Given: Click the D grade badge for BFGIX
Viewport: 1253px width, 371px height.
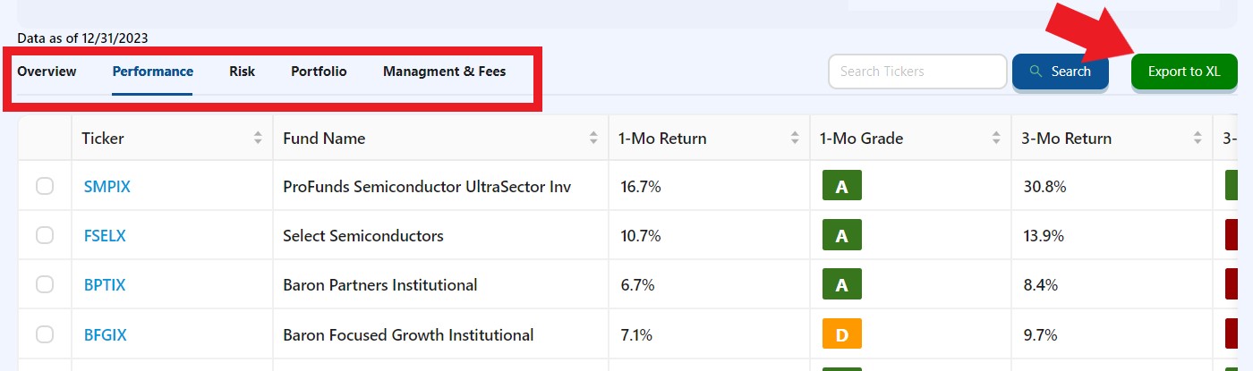Looking at the screenshot, I should (x=841, y=334).
